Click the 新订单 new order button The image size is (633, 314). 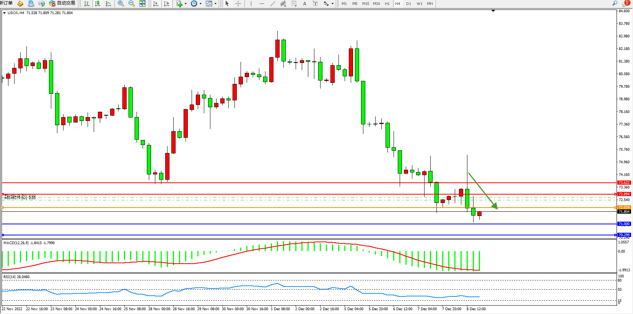point(6,3)
